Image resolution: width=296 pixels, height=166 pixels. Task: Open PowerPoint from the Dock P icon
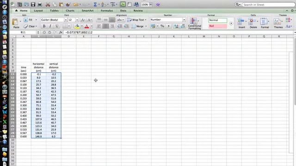(5, 117)
